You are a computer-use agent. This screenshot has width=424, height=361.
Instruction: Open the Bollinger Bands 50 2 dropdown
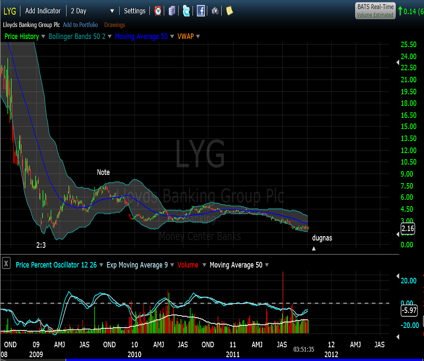click(109, 36)
